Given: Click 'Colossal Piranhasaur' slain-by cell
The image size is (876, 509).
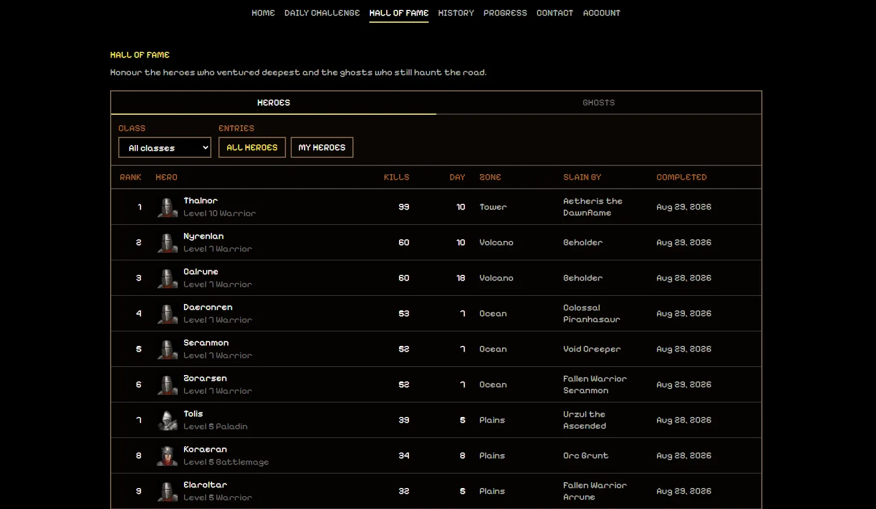Looking at the screenshot, I should click(592, 313).
